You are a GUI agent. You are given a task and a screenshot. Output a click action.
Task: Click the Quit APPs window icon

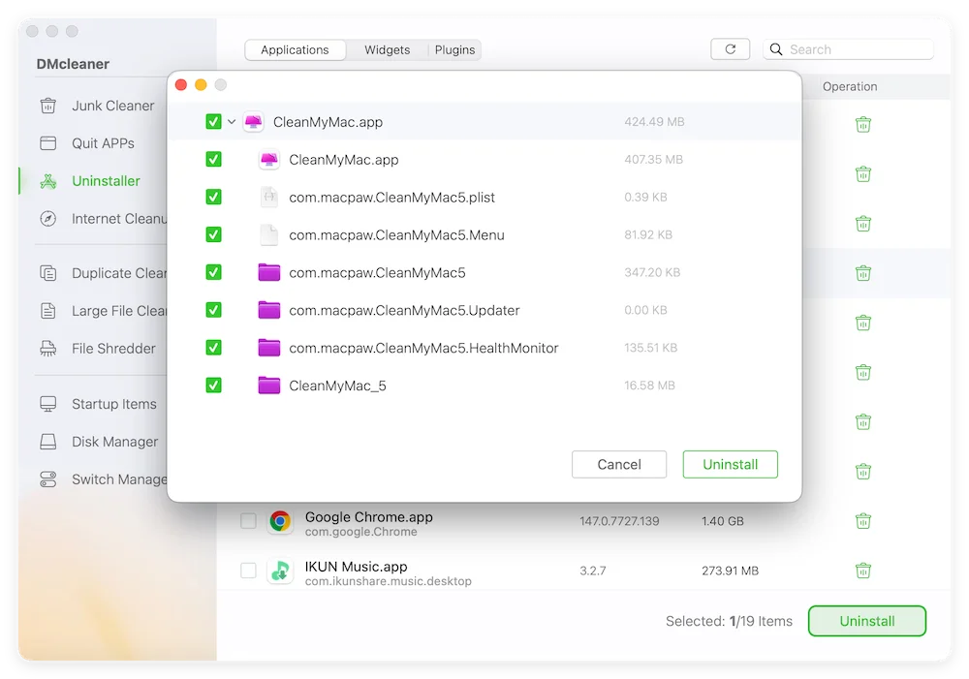tap(47, 143)
